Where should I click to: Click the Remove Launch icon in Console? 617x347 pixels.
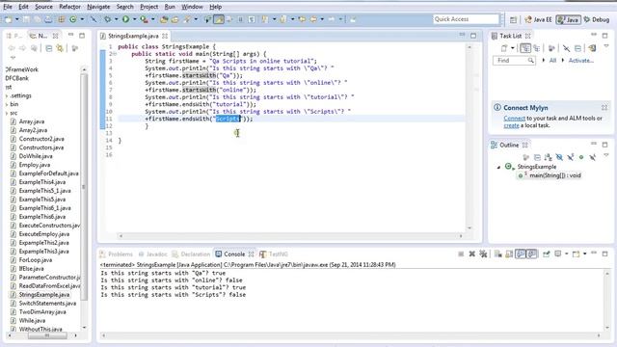[471, 254]
